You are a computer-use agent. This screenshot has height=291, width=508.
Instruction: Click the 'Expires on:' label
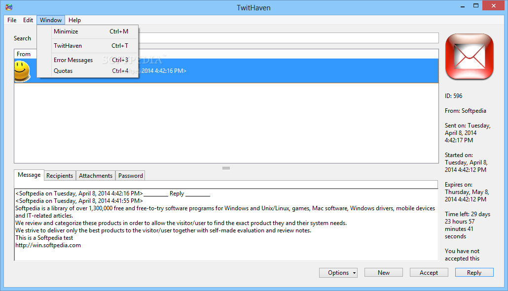click(458, 185)
